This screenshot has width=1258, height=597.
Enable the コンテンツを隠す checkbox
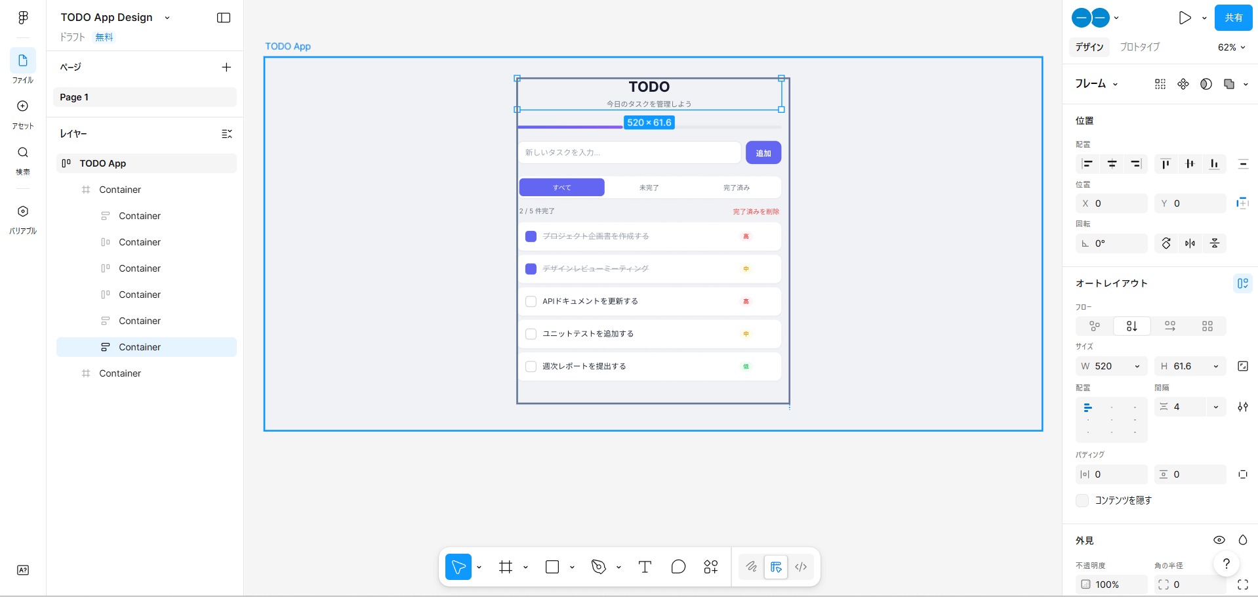1082,501
